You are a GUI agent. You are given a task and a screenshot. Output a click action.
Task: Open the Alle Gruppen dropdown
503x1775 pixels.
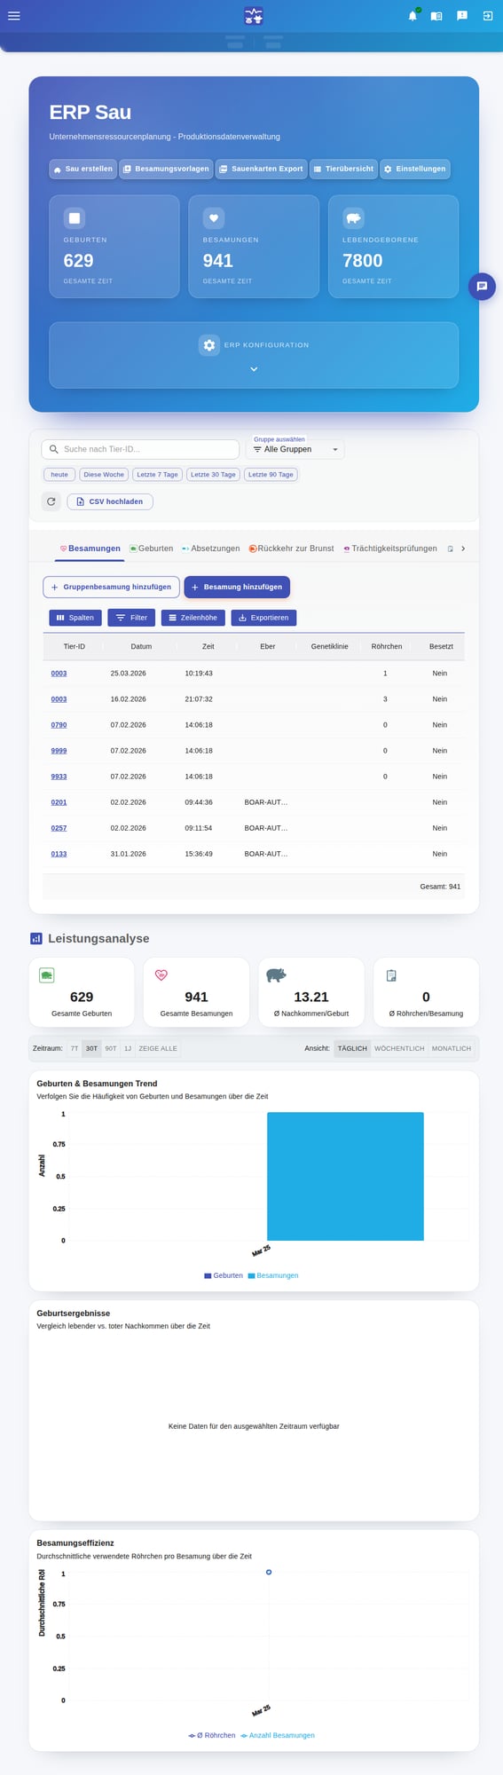[295, 449]
